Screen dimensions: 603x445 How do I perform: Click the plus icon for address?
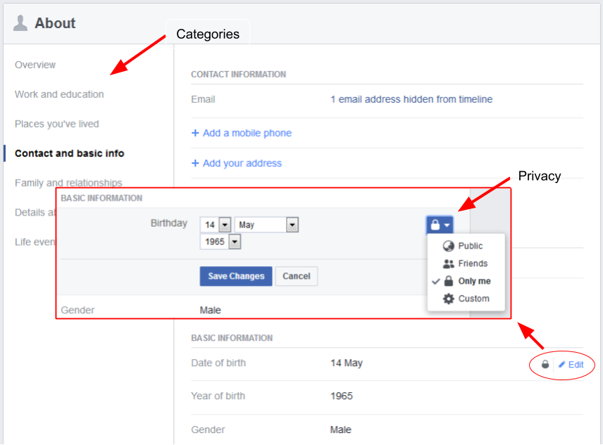pyautogui.click(x=195, y=163)
